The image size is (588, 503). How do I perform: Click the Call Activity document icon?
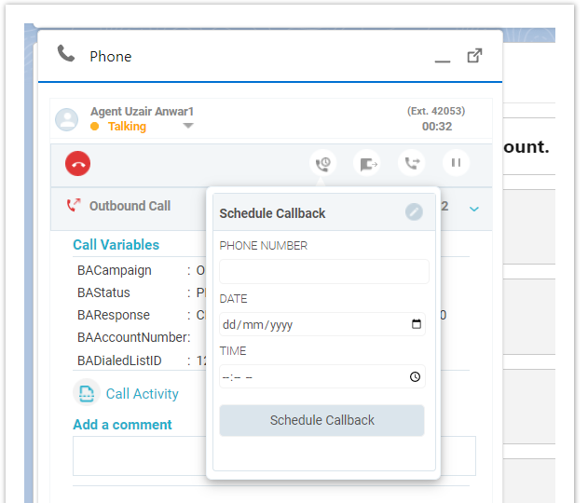pyautogui.click(x=87, y=393)
